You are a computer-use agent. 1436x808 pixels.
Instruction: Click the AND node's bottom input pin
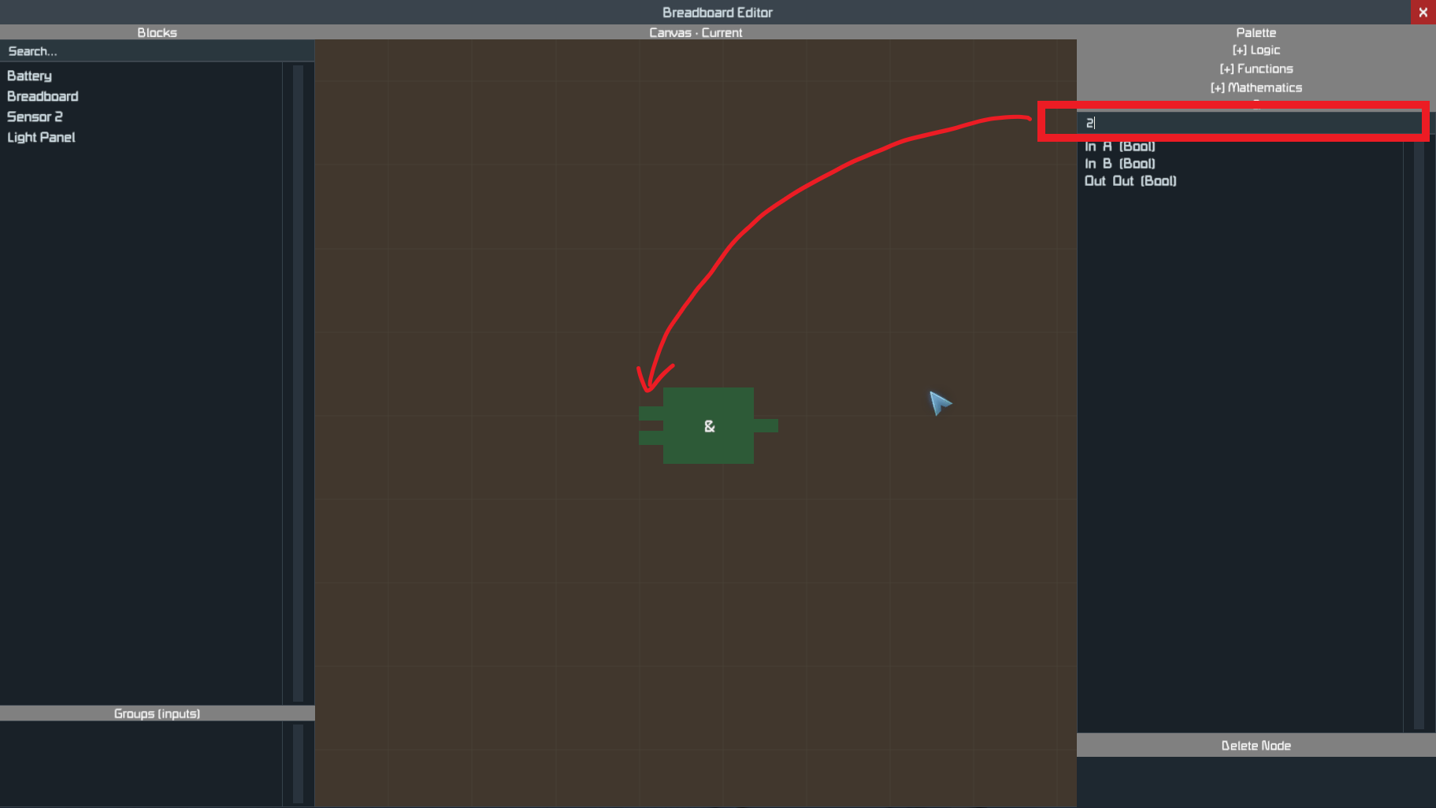pos(651,438)
